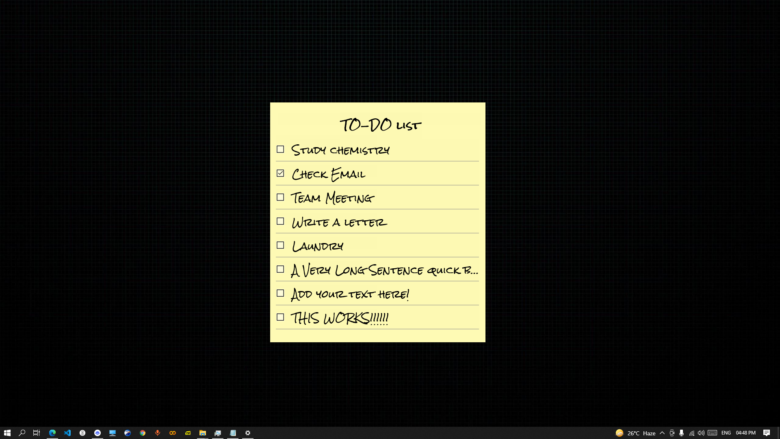The width and height of the screenshot is (780, 439).
Task: Launch Microsoft Edge from taskbar
Action: pyautogui.click(x=52, y=433)
